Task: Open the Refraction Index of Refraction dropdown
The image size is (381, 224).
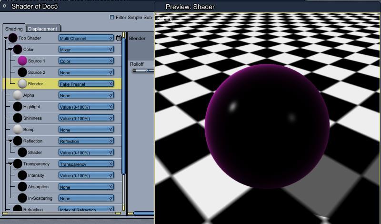Action: click(86, 209)
